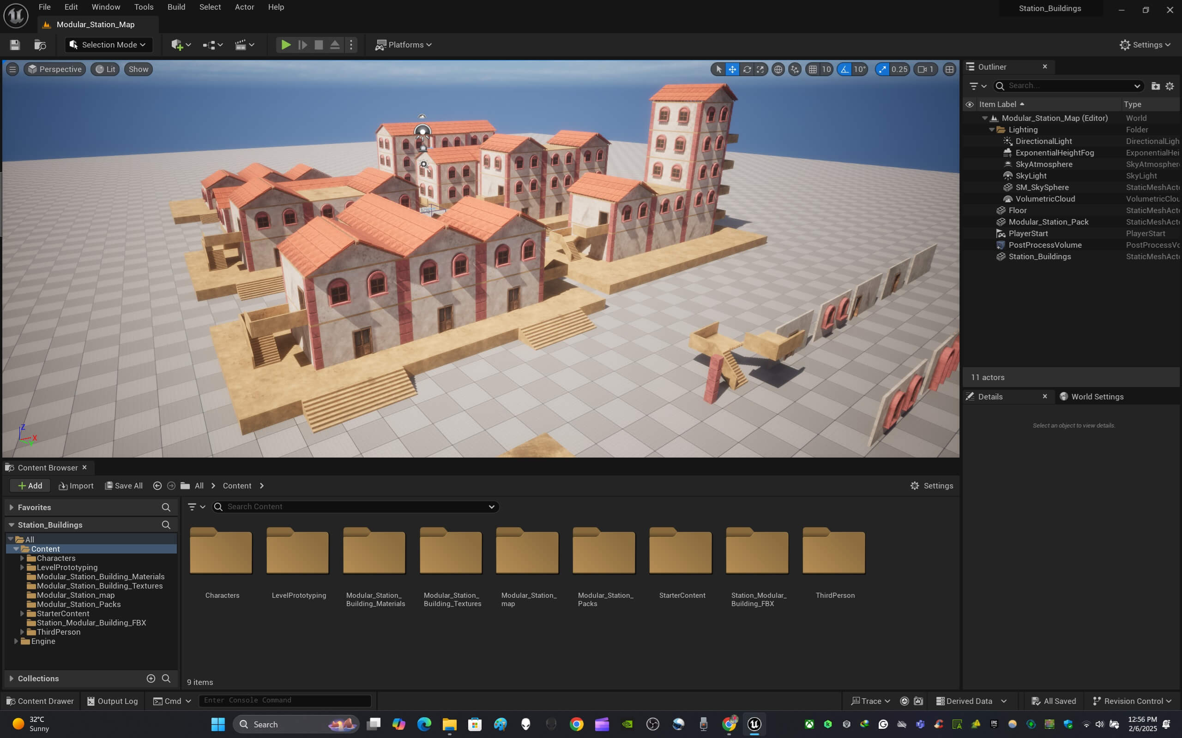Image resolution: width=1182 pixels, height=738 pixels.
Task: Select the translate gizmo tool in viewport
Action: (x=732, y=69)
